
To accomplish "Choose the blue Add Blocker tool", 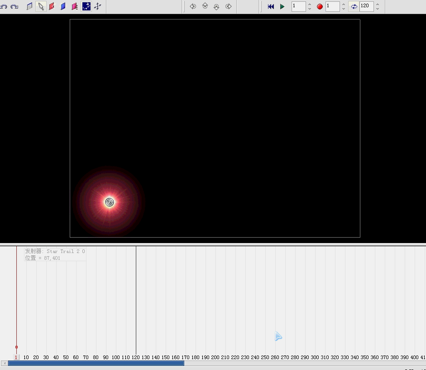I will click(x=63, y=6).
